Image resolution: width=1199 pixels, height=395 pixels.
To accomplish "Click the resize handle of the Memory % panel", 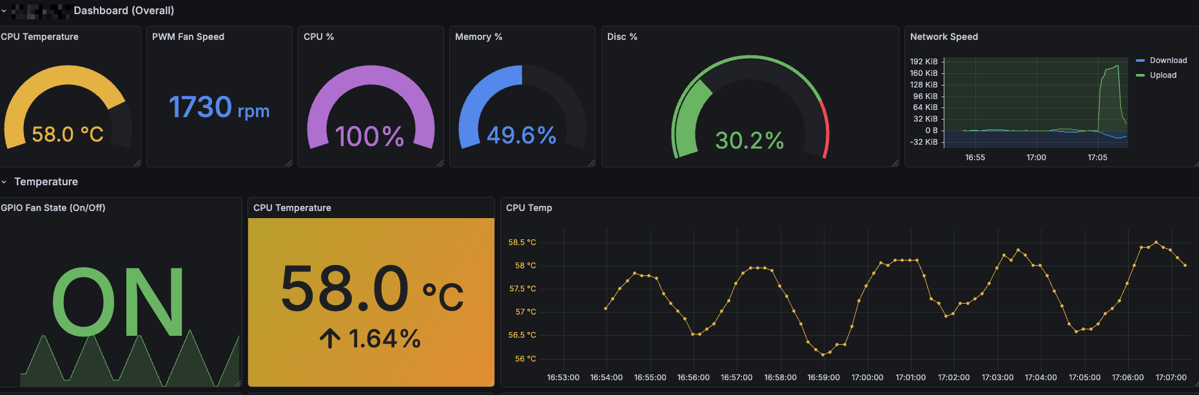I will pyautogui.click(x=592, y=163).
